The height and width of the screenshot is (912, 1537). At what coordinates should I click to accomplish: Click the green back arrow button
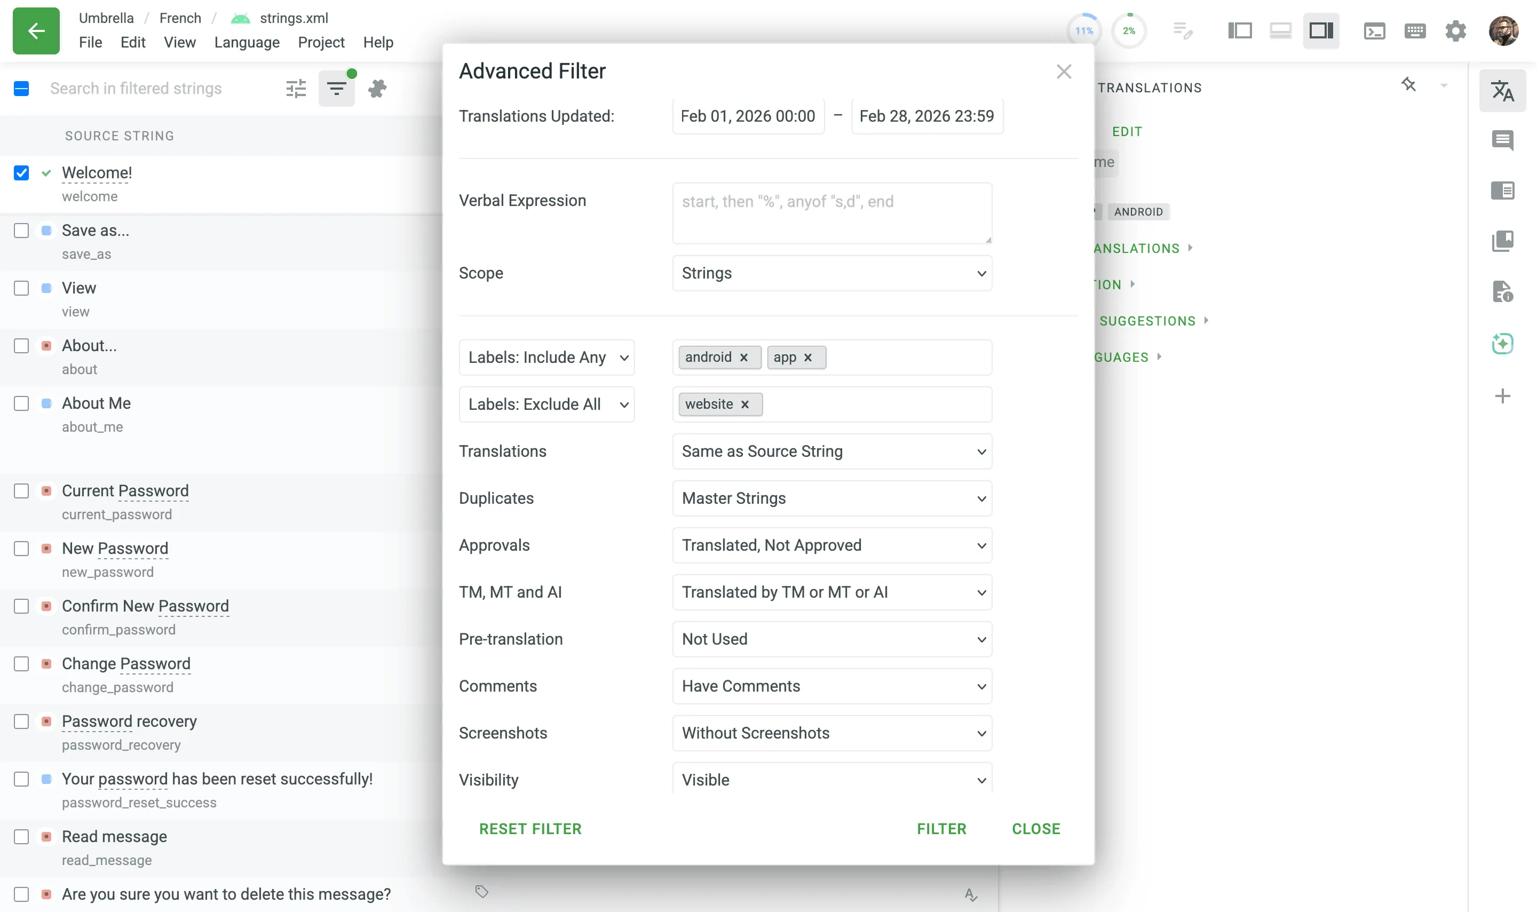click(x=36, y=31)
